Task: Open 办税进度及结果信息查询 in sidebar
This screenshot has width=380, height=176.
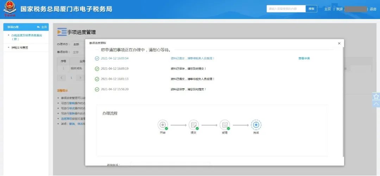Action: click(x=26, y=37)
